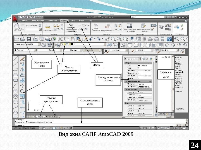Screen dimensions: 201x150
Task: Click the Просмотр preview button
Action: tap(32, 26)
